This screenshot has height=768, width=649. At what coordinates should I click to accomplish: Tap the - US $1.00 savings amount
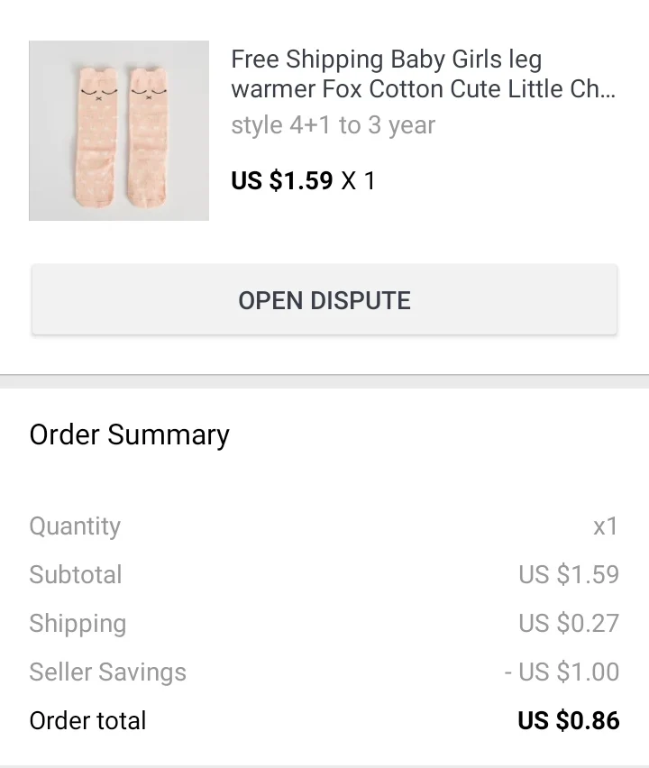pos(562,672)
